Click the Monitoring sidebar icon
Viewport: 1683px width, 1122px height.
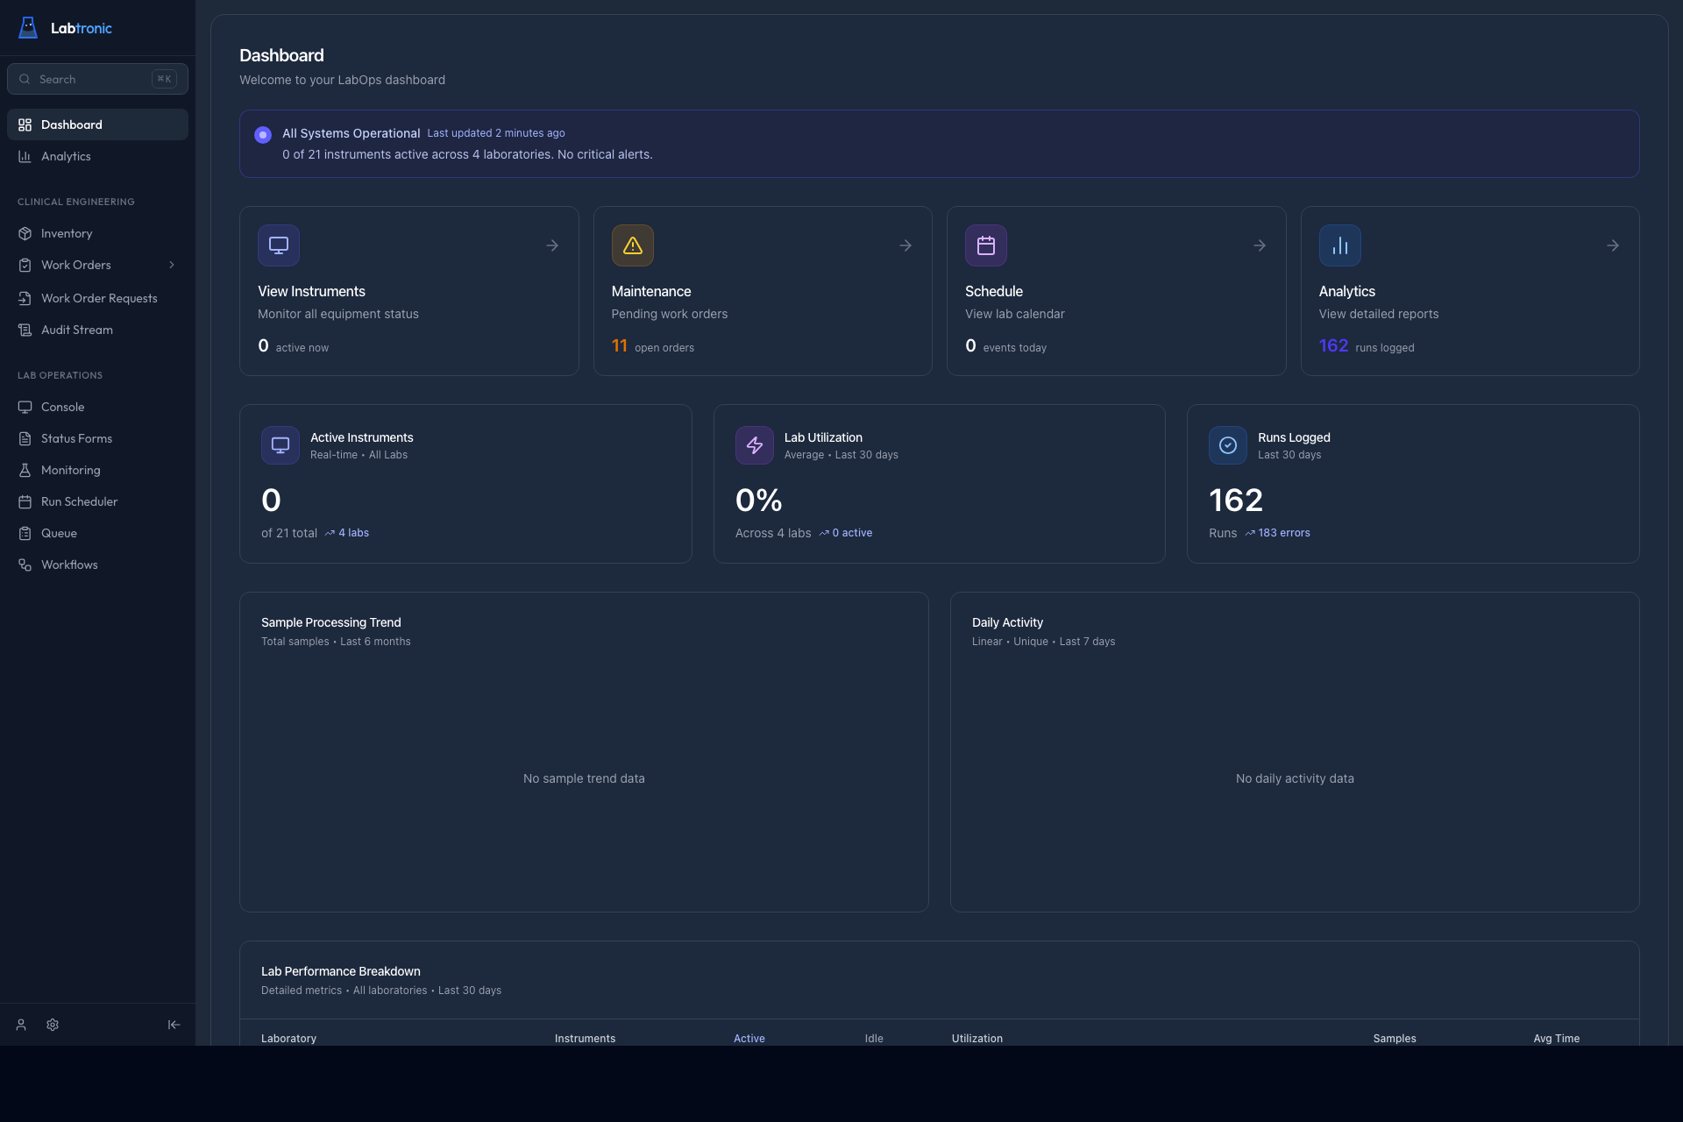(25, 470)
